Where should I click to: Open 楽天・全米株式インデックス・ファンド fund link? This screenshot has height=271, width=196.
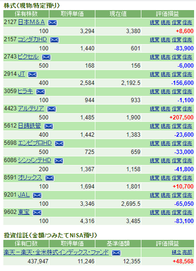[56, 252]
